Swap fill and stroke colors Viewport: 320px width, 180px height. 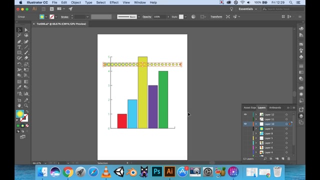27,111
